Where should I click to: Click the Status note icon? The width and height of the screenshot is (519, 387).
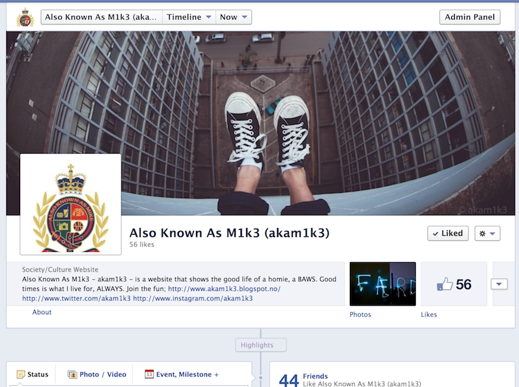(21, 374)
